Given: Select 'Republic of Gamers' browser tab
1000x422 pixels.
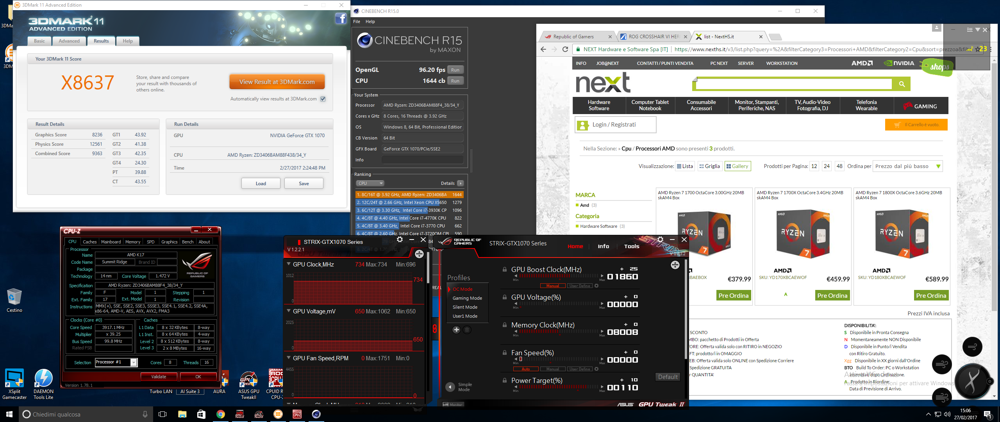Looking at the screenshot, I should click(x=577, y=37).
